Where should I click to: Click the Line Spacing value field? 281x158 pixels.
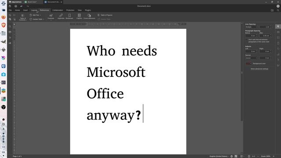tap(266, 27)
